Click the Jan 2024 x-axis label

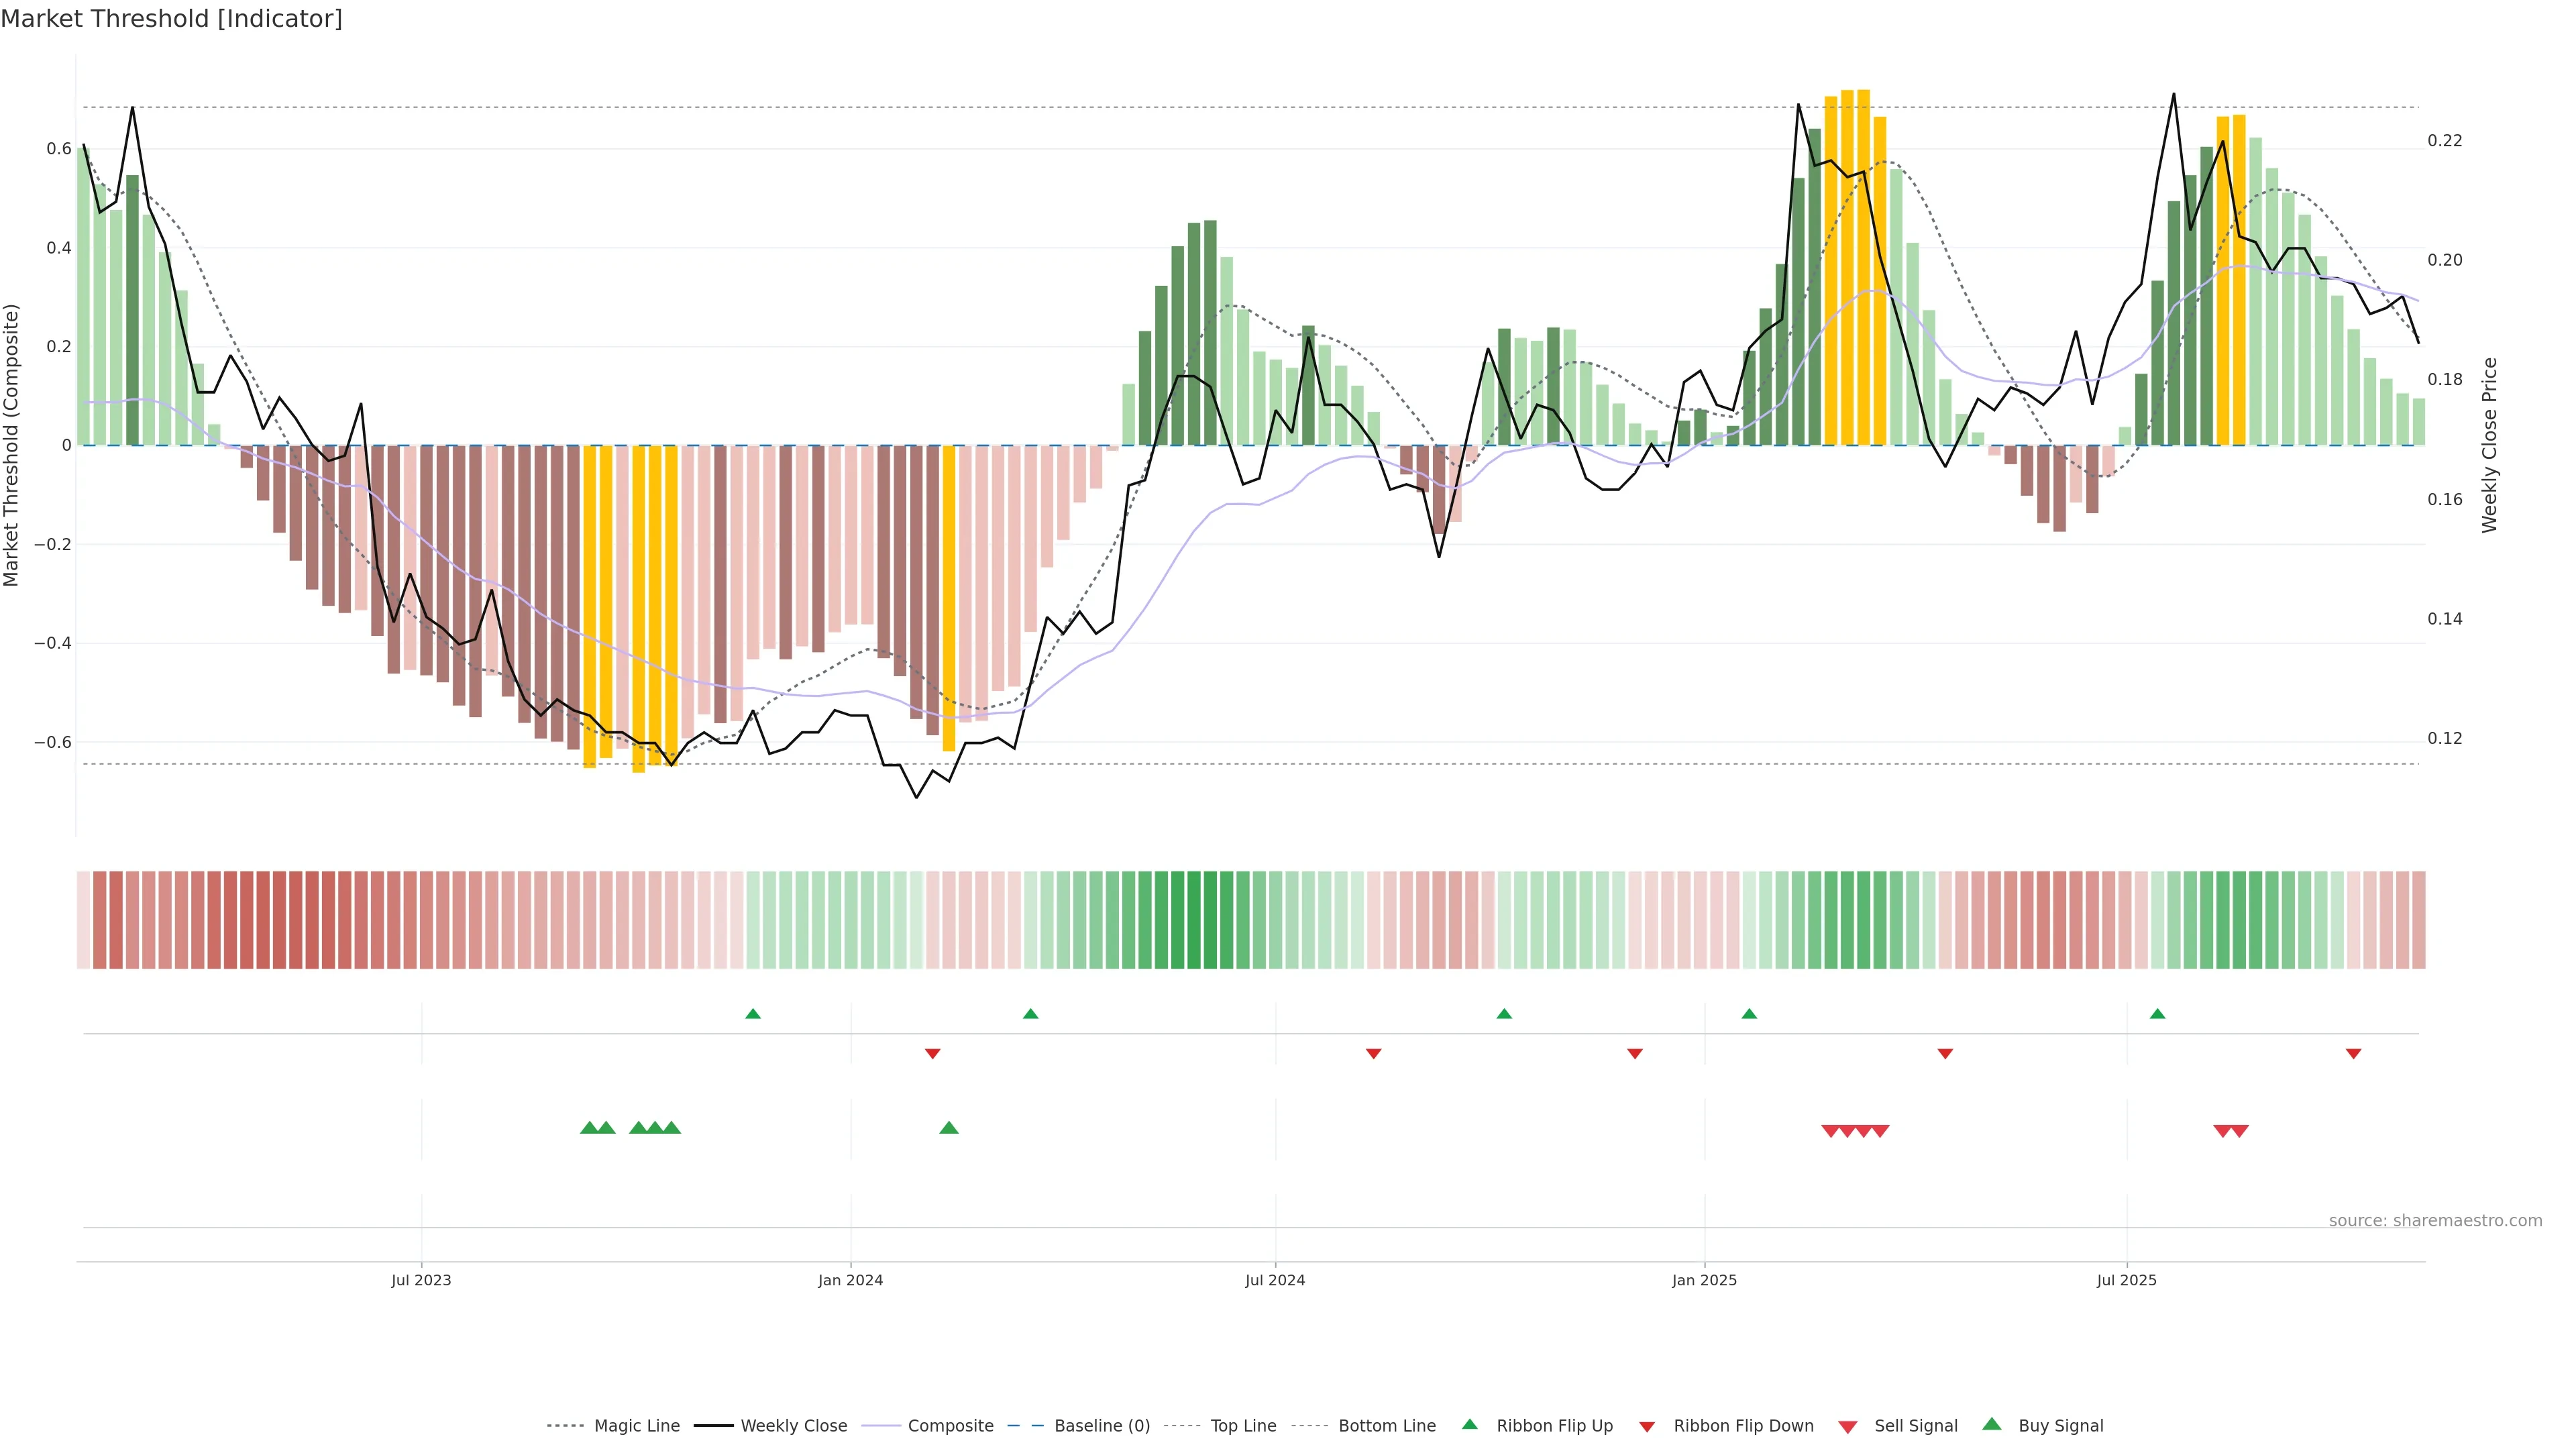850,1281
